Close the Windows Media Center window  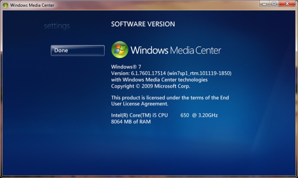pos(287,4)
